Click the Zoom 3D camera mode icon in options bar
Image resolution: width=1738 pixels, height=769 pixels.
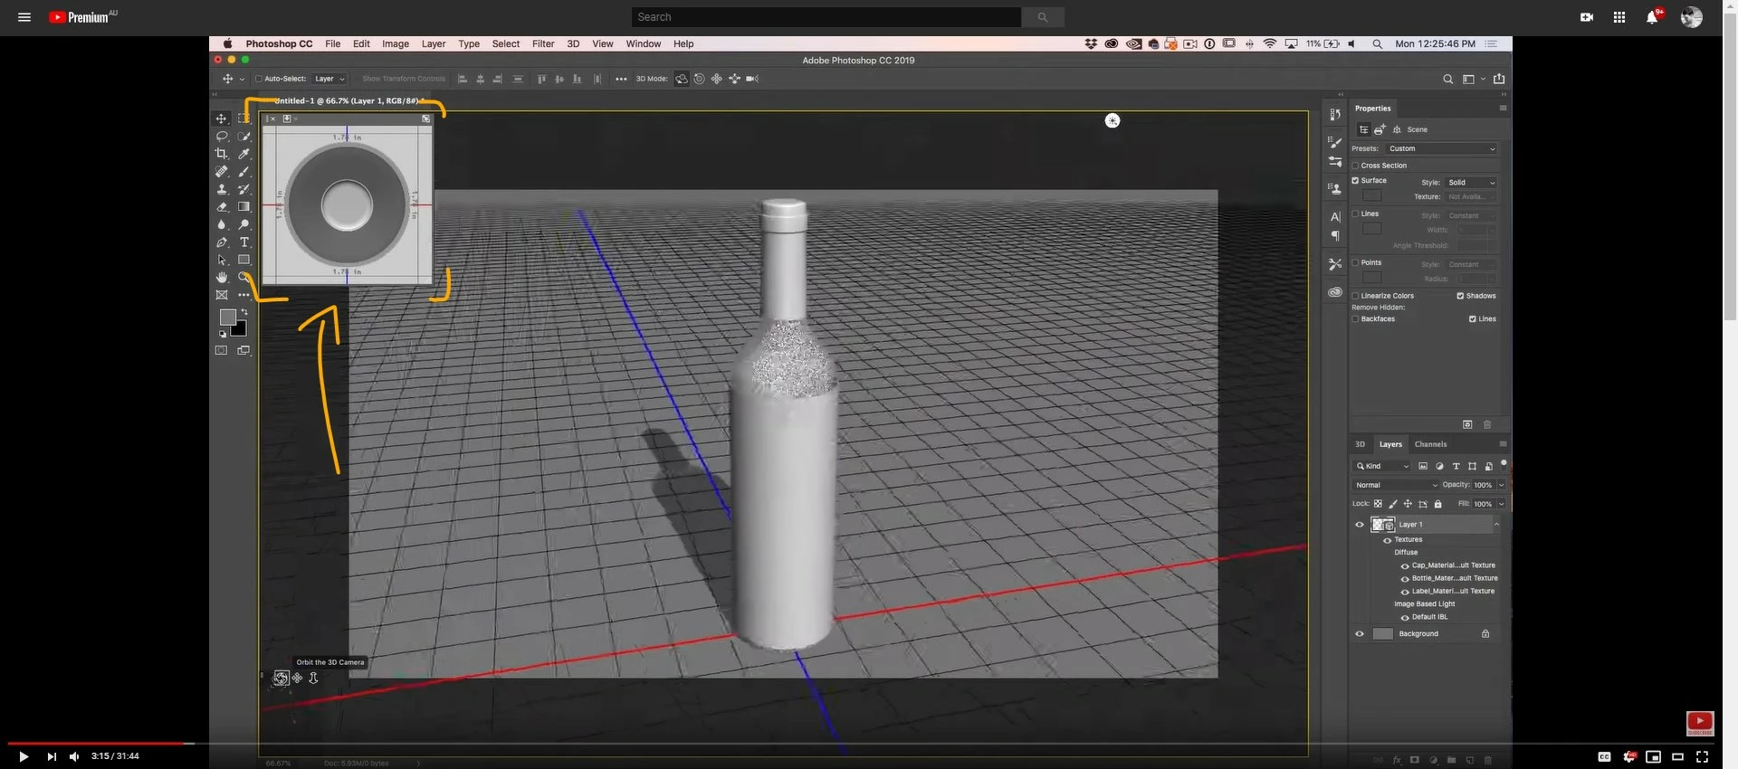(x=752, y=79)
